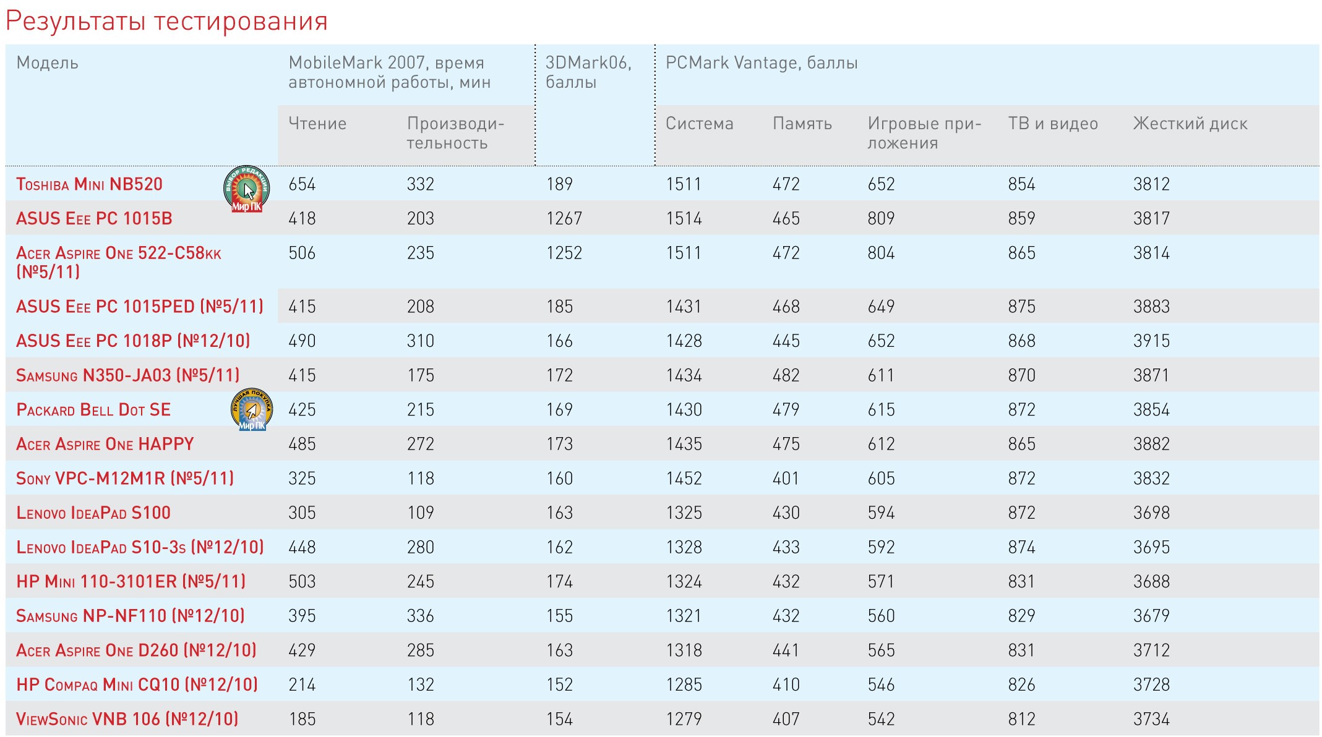Select the Acer Aspire One HAPPY model name
This screenshot has width=1322, height=737.
pyautogui.click(x=105, y=445)
